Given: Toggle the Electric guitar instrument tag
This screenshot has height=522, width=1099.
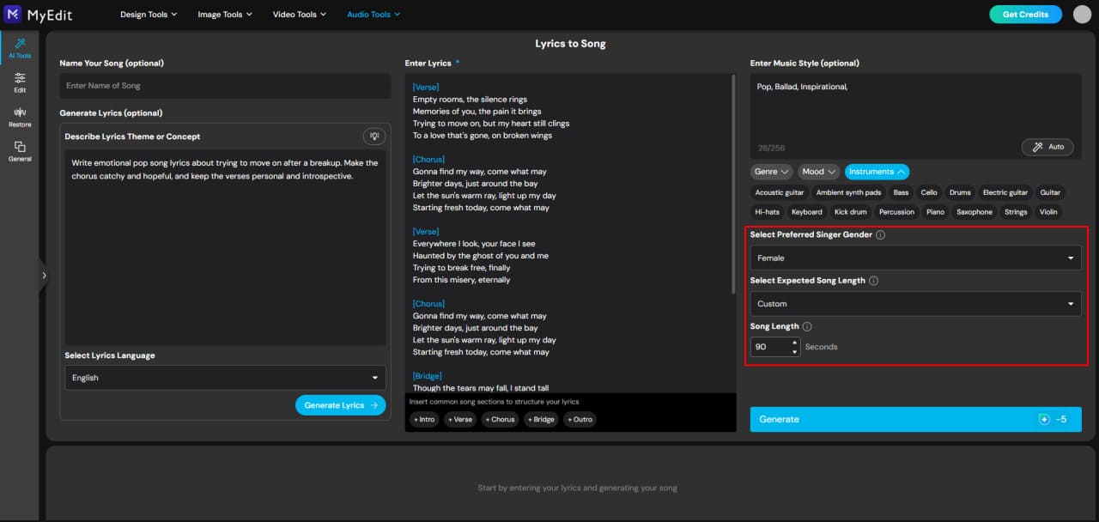Looking at the screenshot, I should pos(1005,192).
